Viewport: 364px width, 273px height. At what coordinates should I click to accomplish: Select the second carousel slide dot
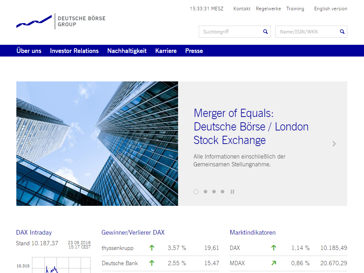(x=205, y=192)
